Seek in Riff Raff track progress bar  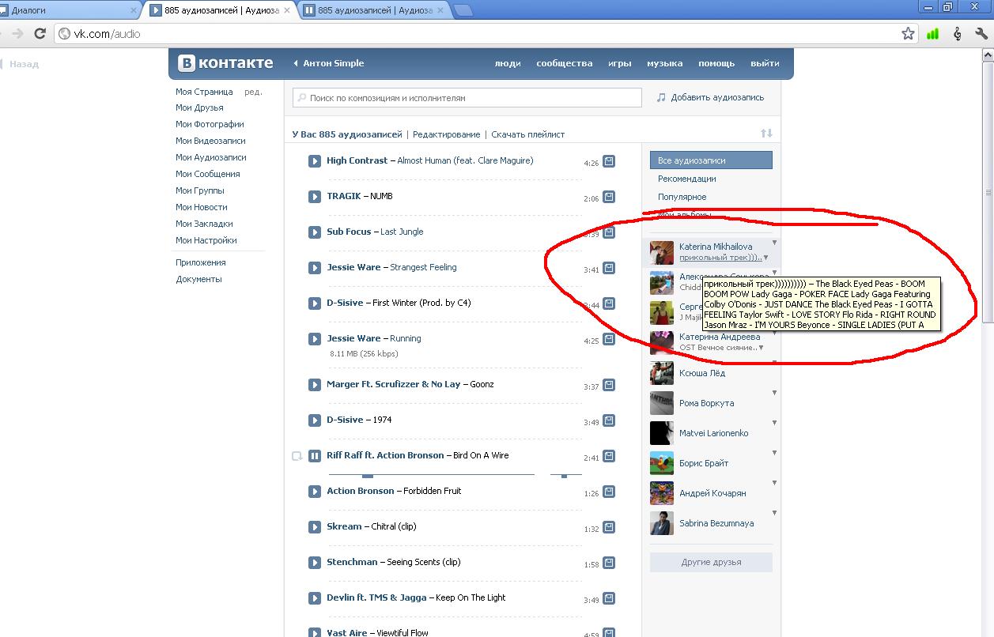point(432,474)
